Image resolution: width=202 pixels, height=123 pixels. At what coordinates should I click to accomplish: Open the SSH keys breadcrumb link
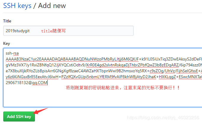tap(17, 6)
